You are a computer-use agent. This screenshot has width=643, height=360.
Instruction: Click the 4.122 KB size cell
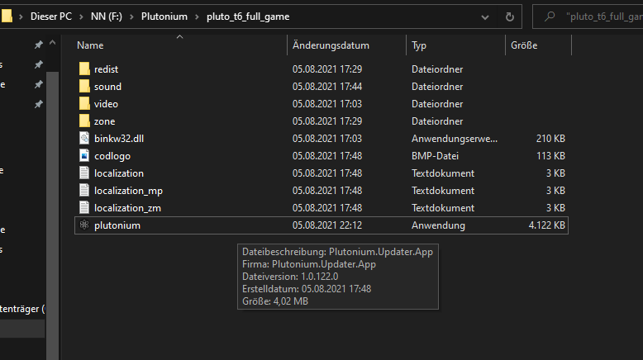click(x=546, y=225)
